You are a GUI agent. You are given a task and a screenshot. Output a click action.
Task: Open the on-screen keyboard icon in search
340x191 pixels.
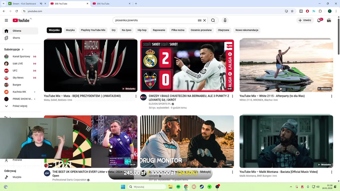click(199, 20)
